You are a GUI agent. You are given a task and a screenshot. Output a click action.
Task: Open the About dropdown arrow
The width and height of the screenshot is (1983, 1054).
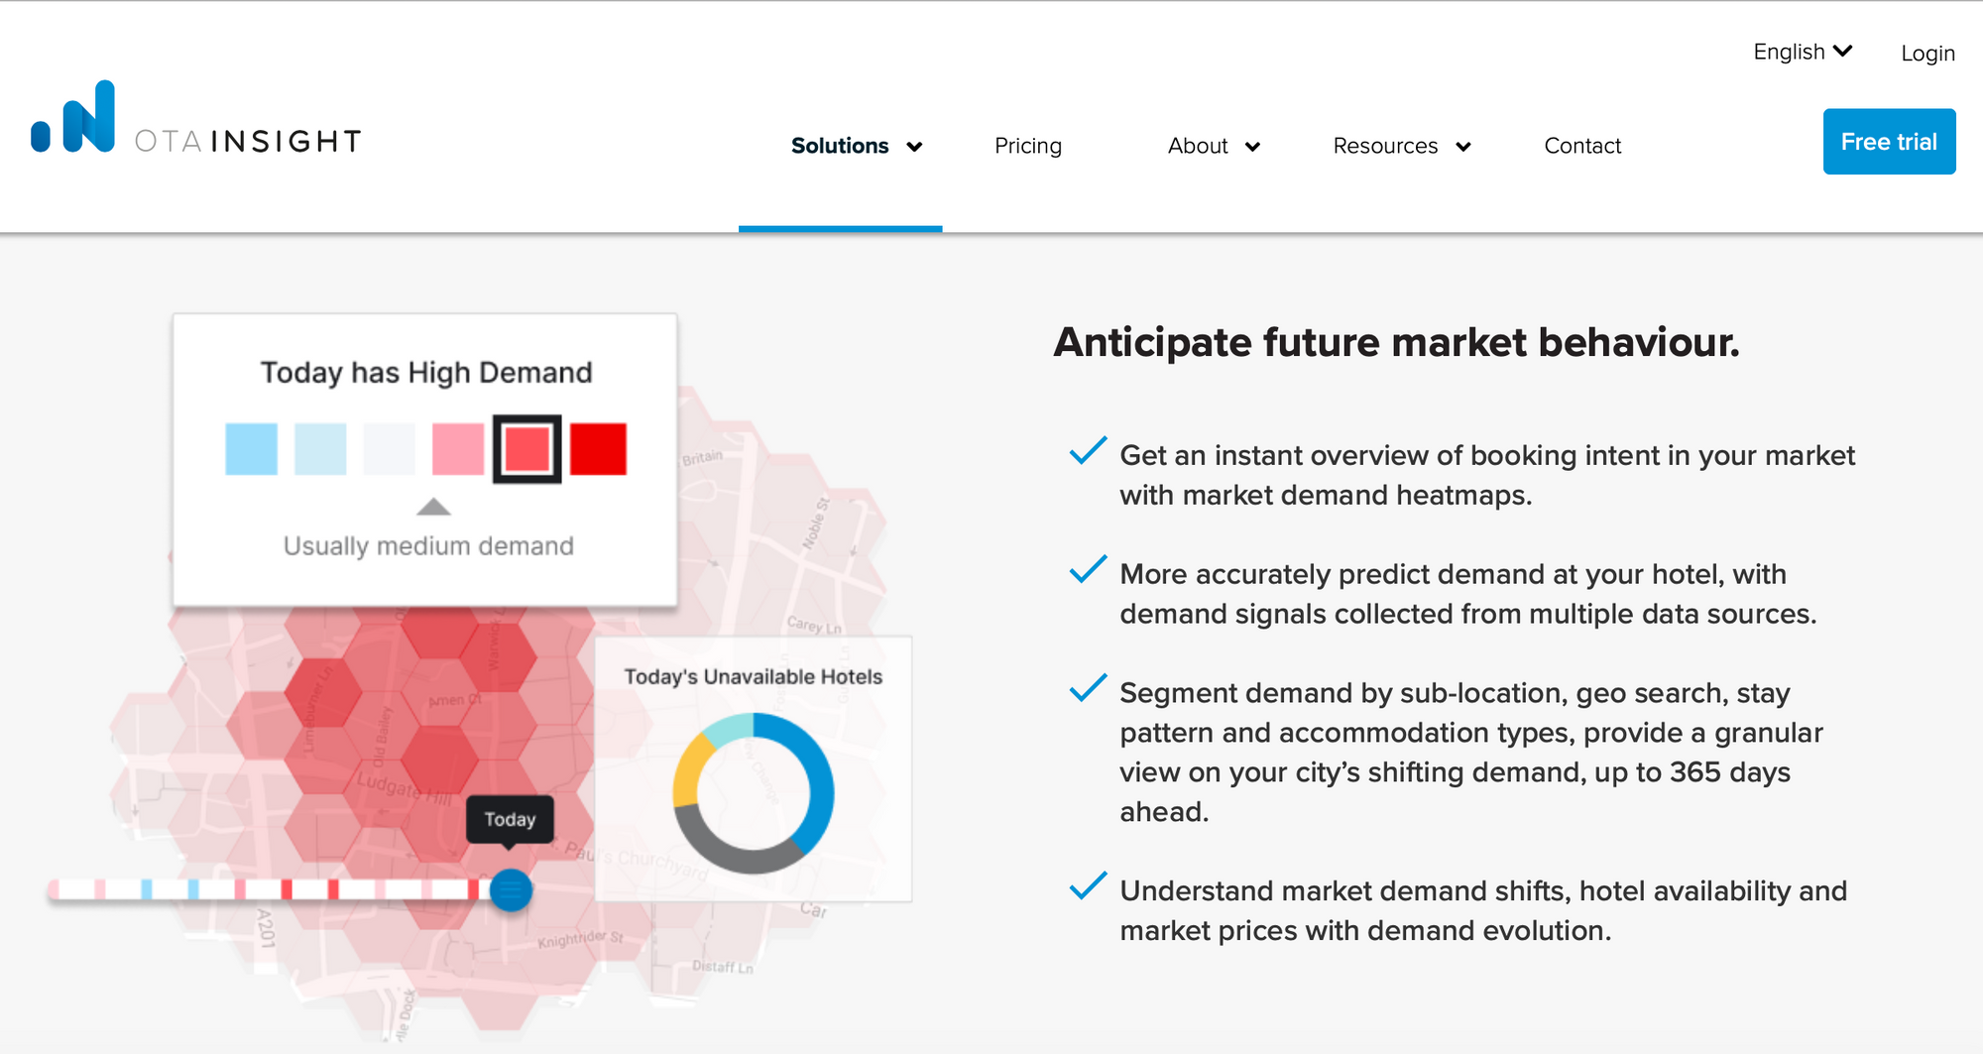click(x=1252, y=147)
